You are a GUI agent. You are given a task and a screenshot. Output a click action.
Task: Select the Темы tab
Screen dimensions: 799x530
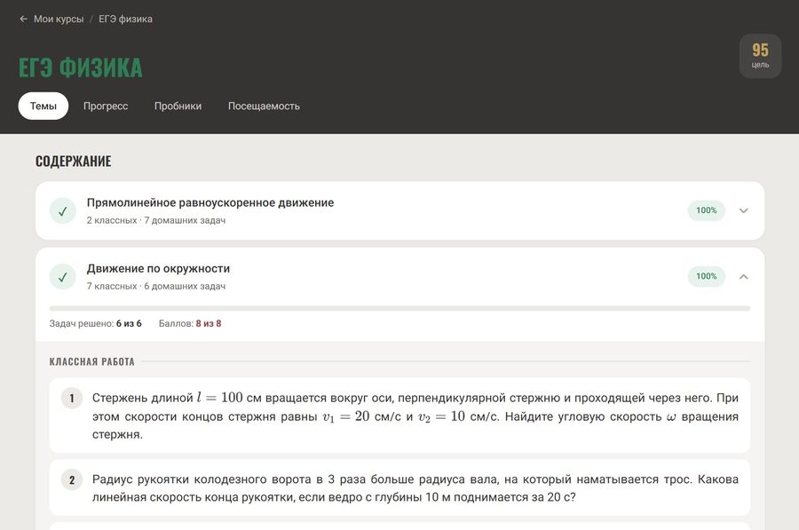point(44,106)
